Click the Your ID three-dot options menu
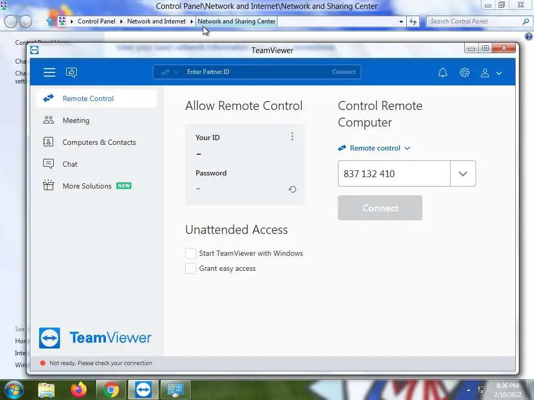The image size is (534, 400). pos(292,136)
